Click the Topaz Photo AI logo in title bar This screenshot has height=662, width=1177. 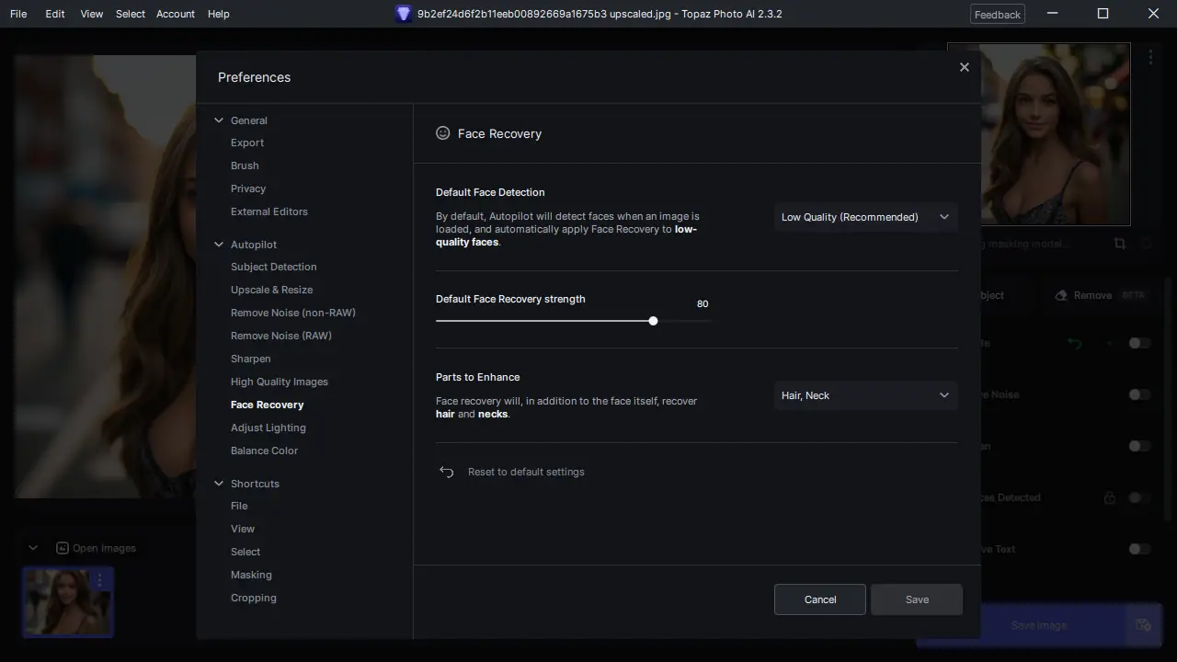tap(403, 14)
